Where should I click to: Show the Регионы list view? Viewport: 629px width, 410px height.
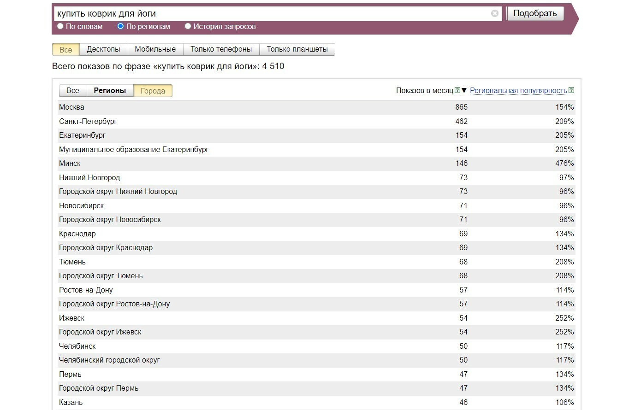click(x=110, y=91)
